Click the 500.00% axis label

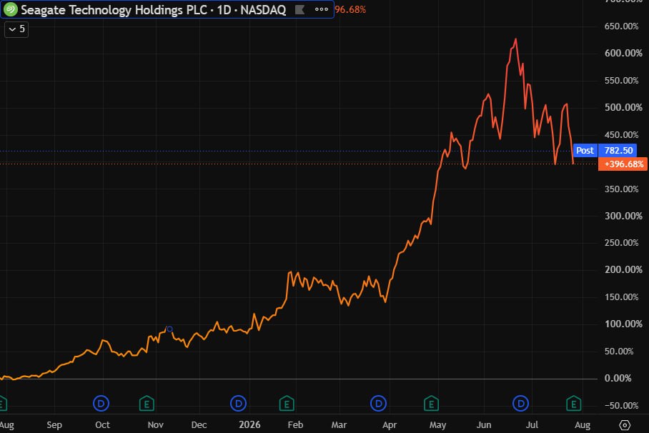pos(623,107)
